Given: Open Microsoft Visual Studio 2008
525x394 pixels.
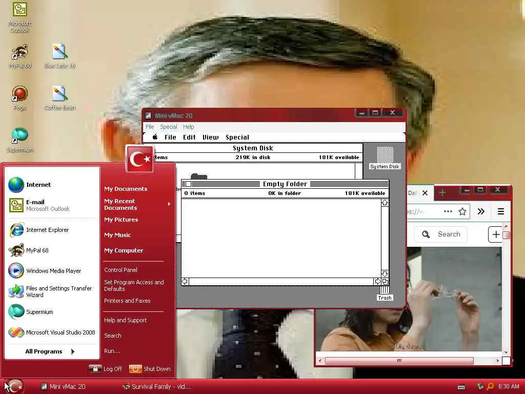Looking at the screenshot, I should (x=52, y=332).
